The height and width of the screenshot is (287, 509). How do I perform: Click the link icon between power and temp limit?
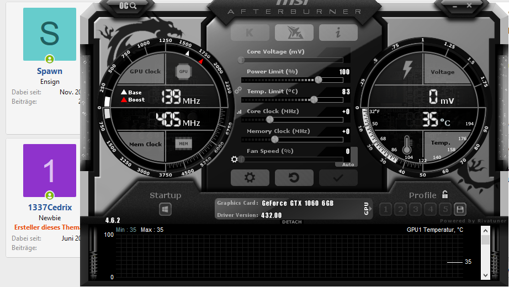click(238, 90)
